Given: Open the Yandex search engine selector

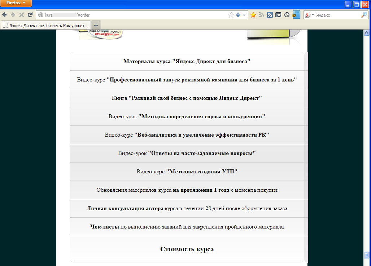Looking at the screenshot, I should (x=310, y=15).
